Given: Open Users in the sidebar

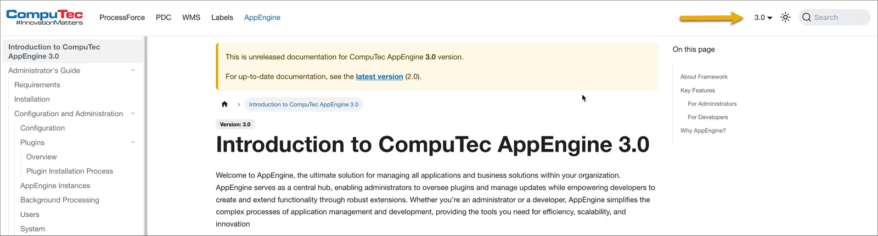Looking at the screenshot, I should pyautogui.click(x=30, y=215).
